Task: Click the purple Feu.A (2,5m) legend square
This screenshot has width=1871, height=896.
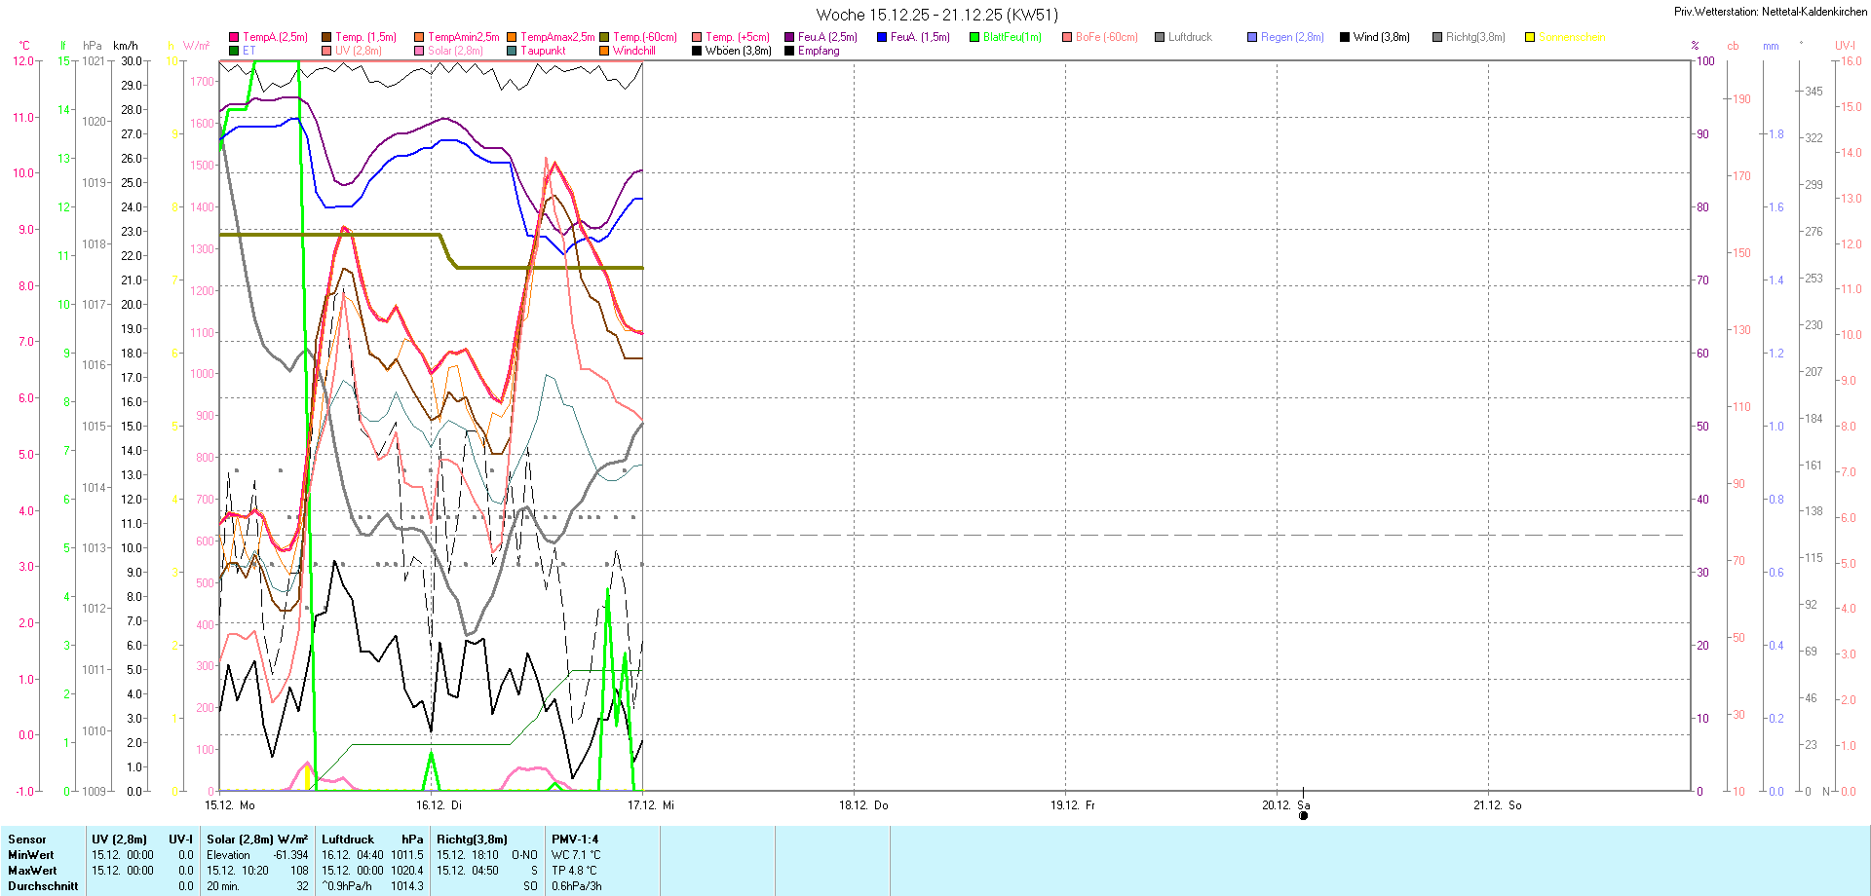Action: [x=789, y=37]
